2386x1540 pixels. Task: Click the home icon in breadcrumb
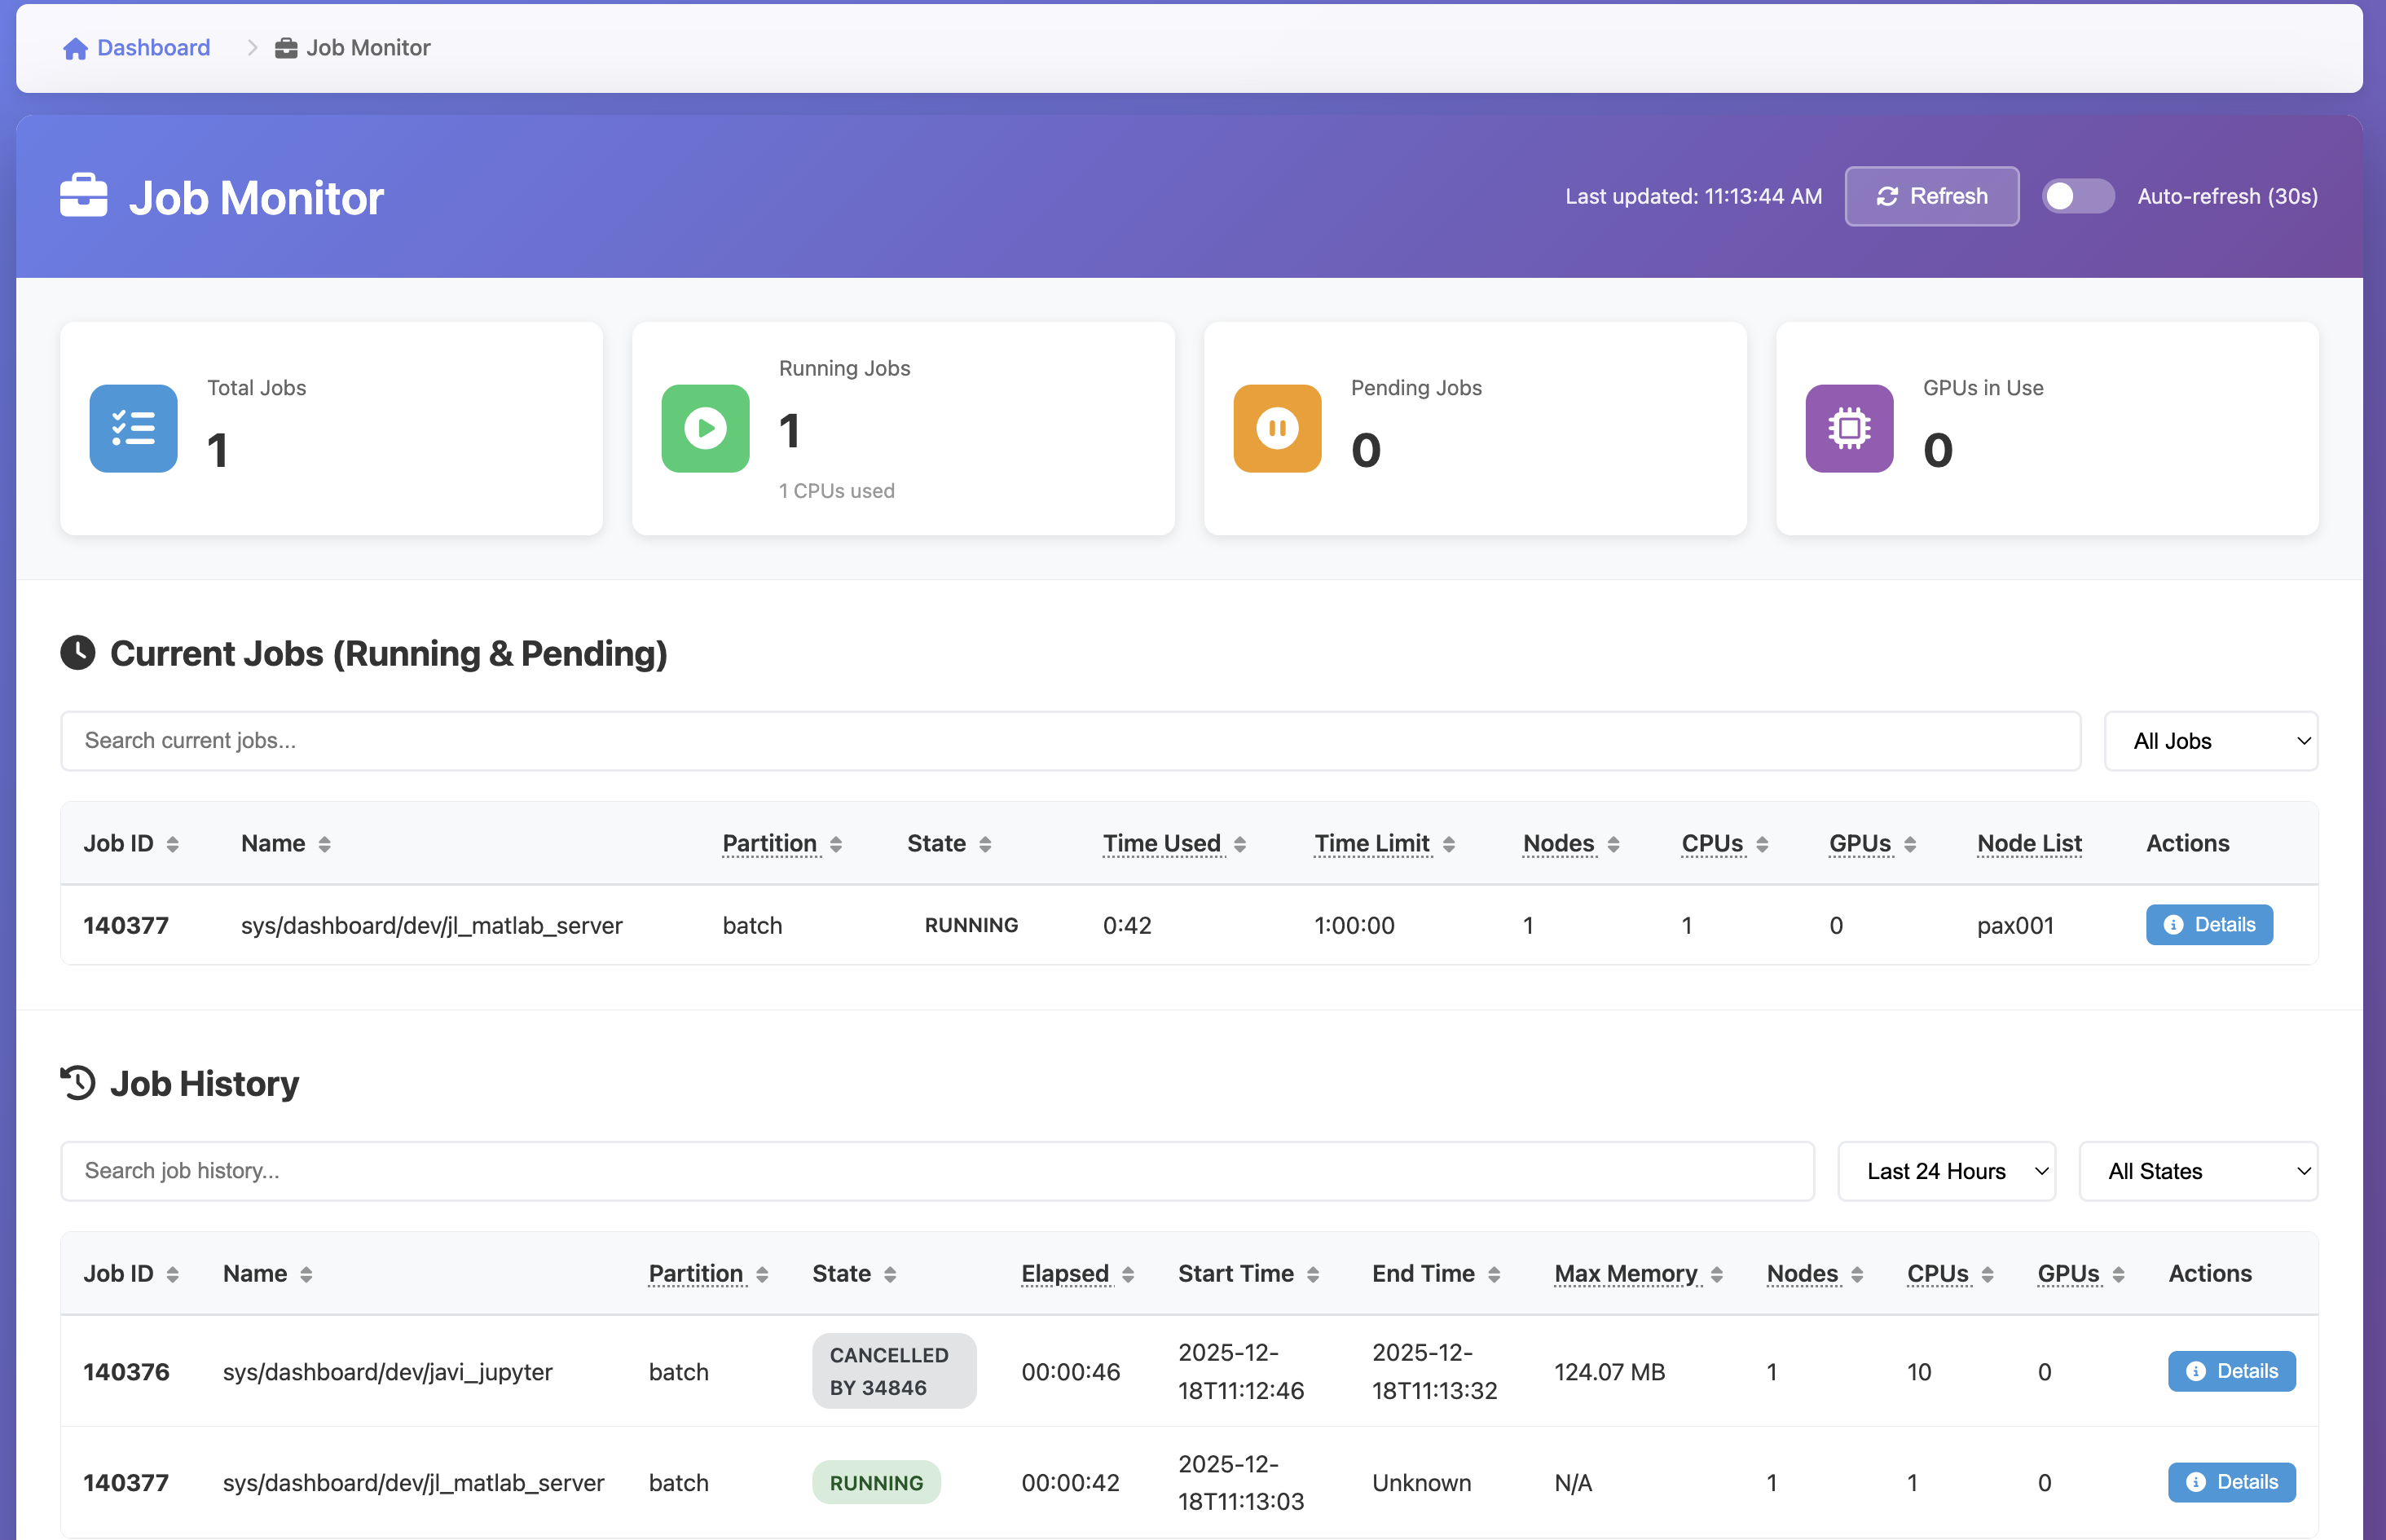pos(75,48)
